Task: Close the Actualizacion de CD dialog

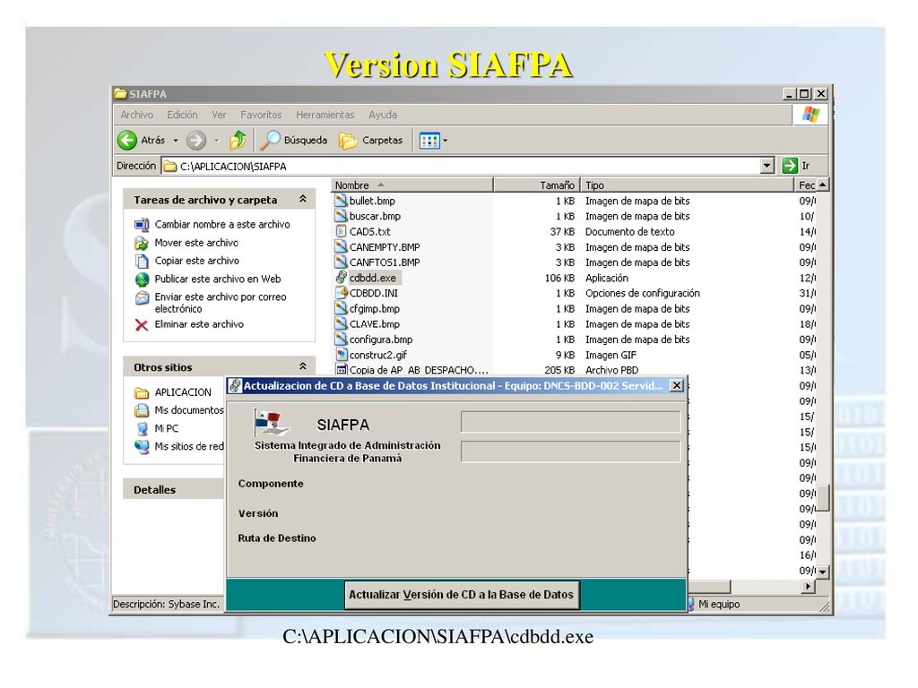Action: 676,385
